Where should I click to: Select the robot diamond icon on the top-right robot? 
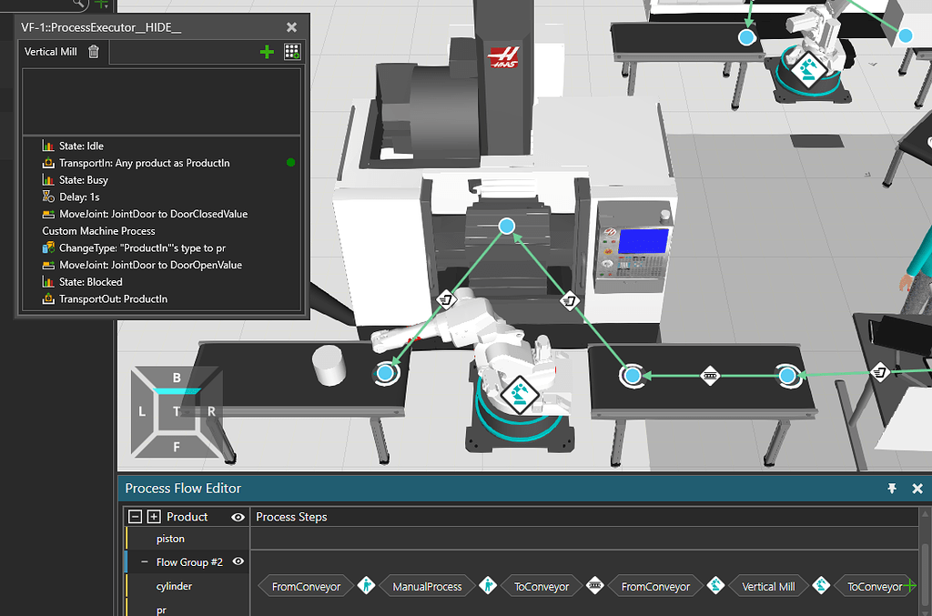[x=808, y=69]
